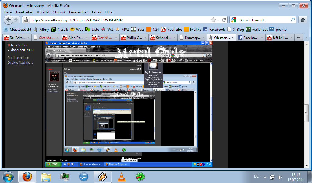Click the Profil anzeigen link
The height and width of the screenshot is (183, 312).
pos(18,58)
